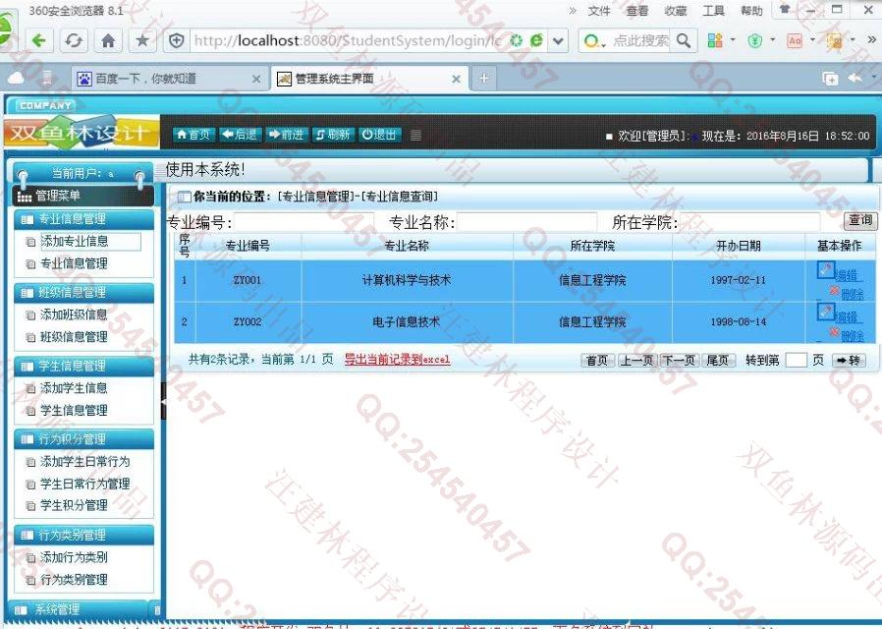Image resolution: width=882 pixels, height=629 pixels.
Task: Click the 转 go-to-page button
Action: click(849, 360)
